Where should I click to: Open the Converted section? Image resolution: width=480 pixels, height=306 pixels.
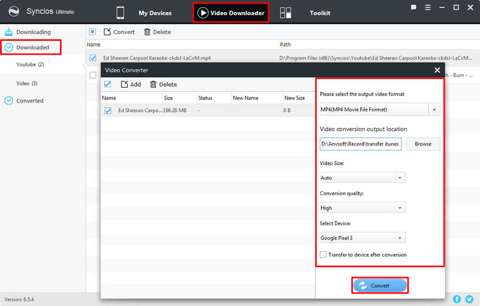tap(29, 101)
